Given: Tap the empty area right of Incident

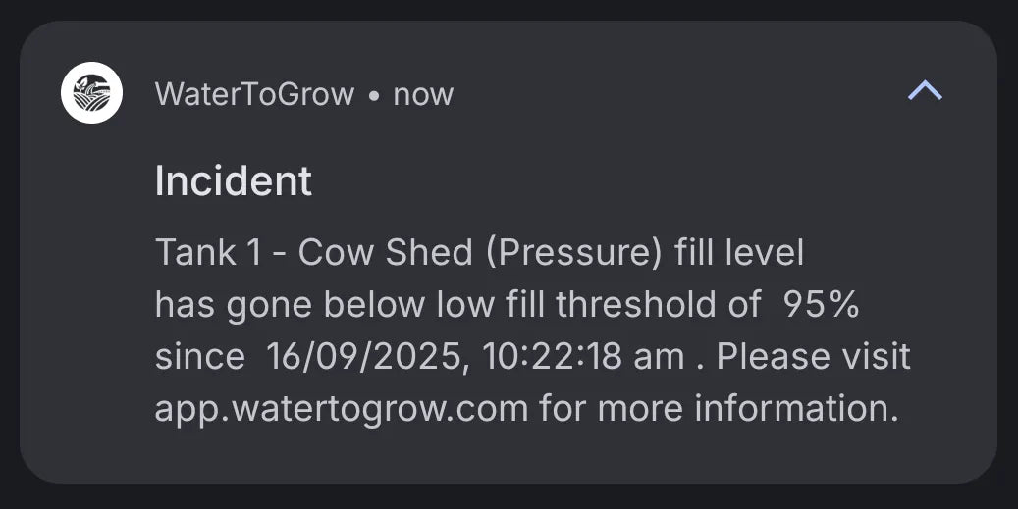Looking at the screenshot, I should pos(638,181).
